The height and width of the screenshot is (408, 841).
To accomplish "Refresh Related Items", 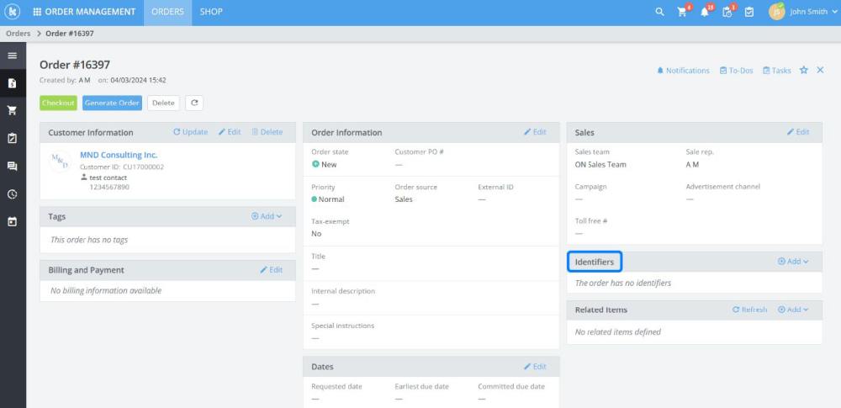I will [x=750, y=310].
